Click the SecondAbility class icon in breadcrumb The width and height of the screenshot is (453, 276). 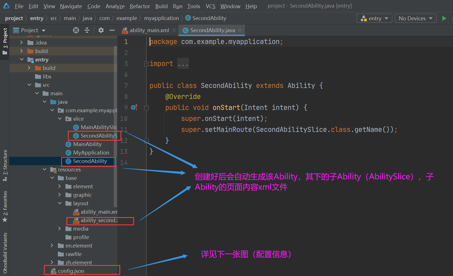point(188,18)
